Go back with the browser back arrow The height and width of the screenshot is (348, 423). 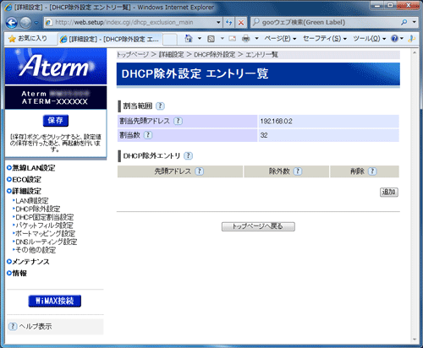pos(12,23)
